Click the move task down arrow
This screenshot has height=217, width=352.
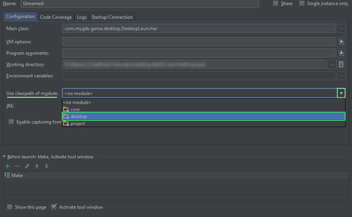(x=46, y=166)
